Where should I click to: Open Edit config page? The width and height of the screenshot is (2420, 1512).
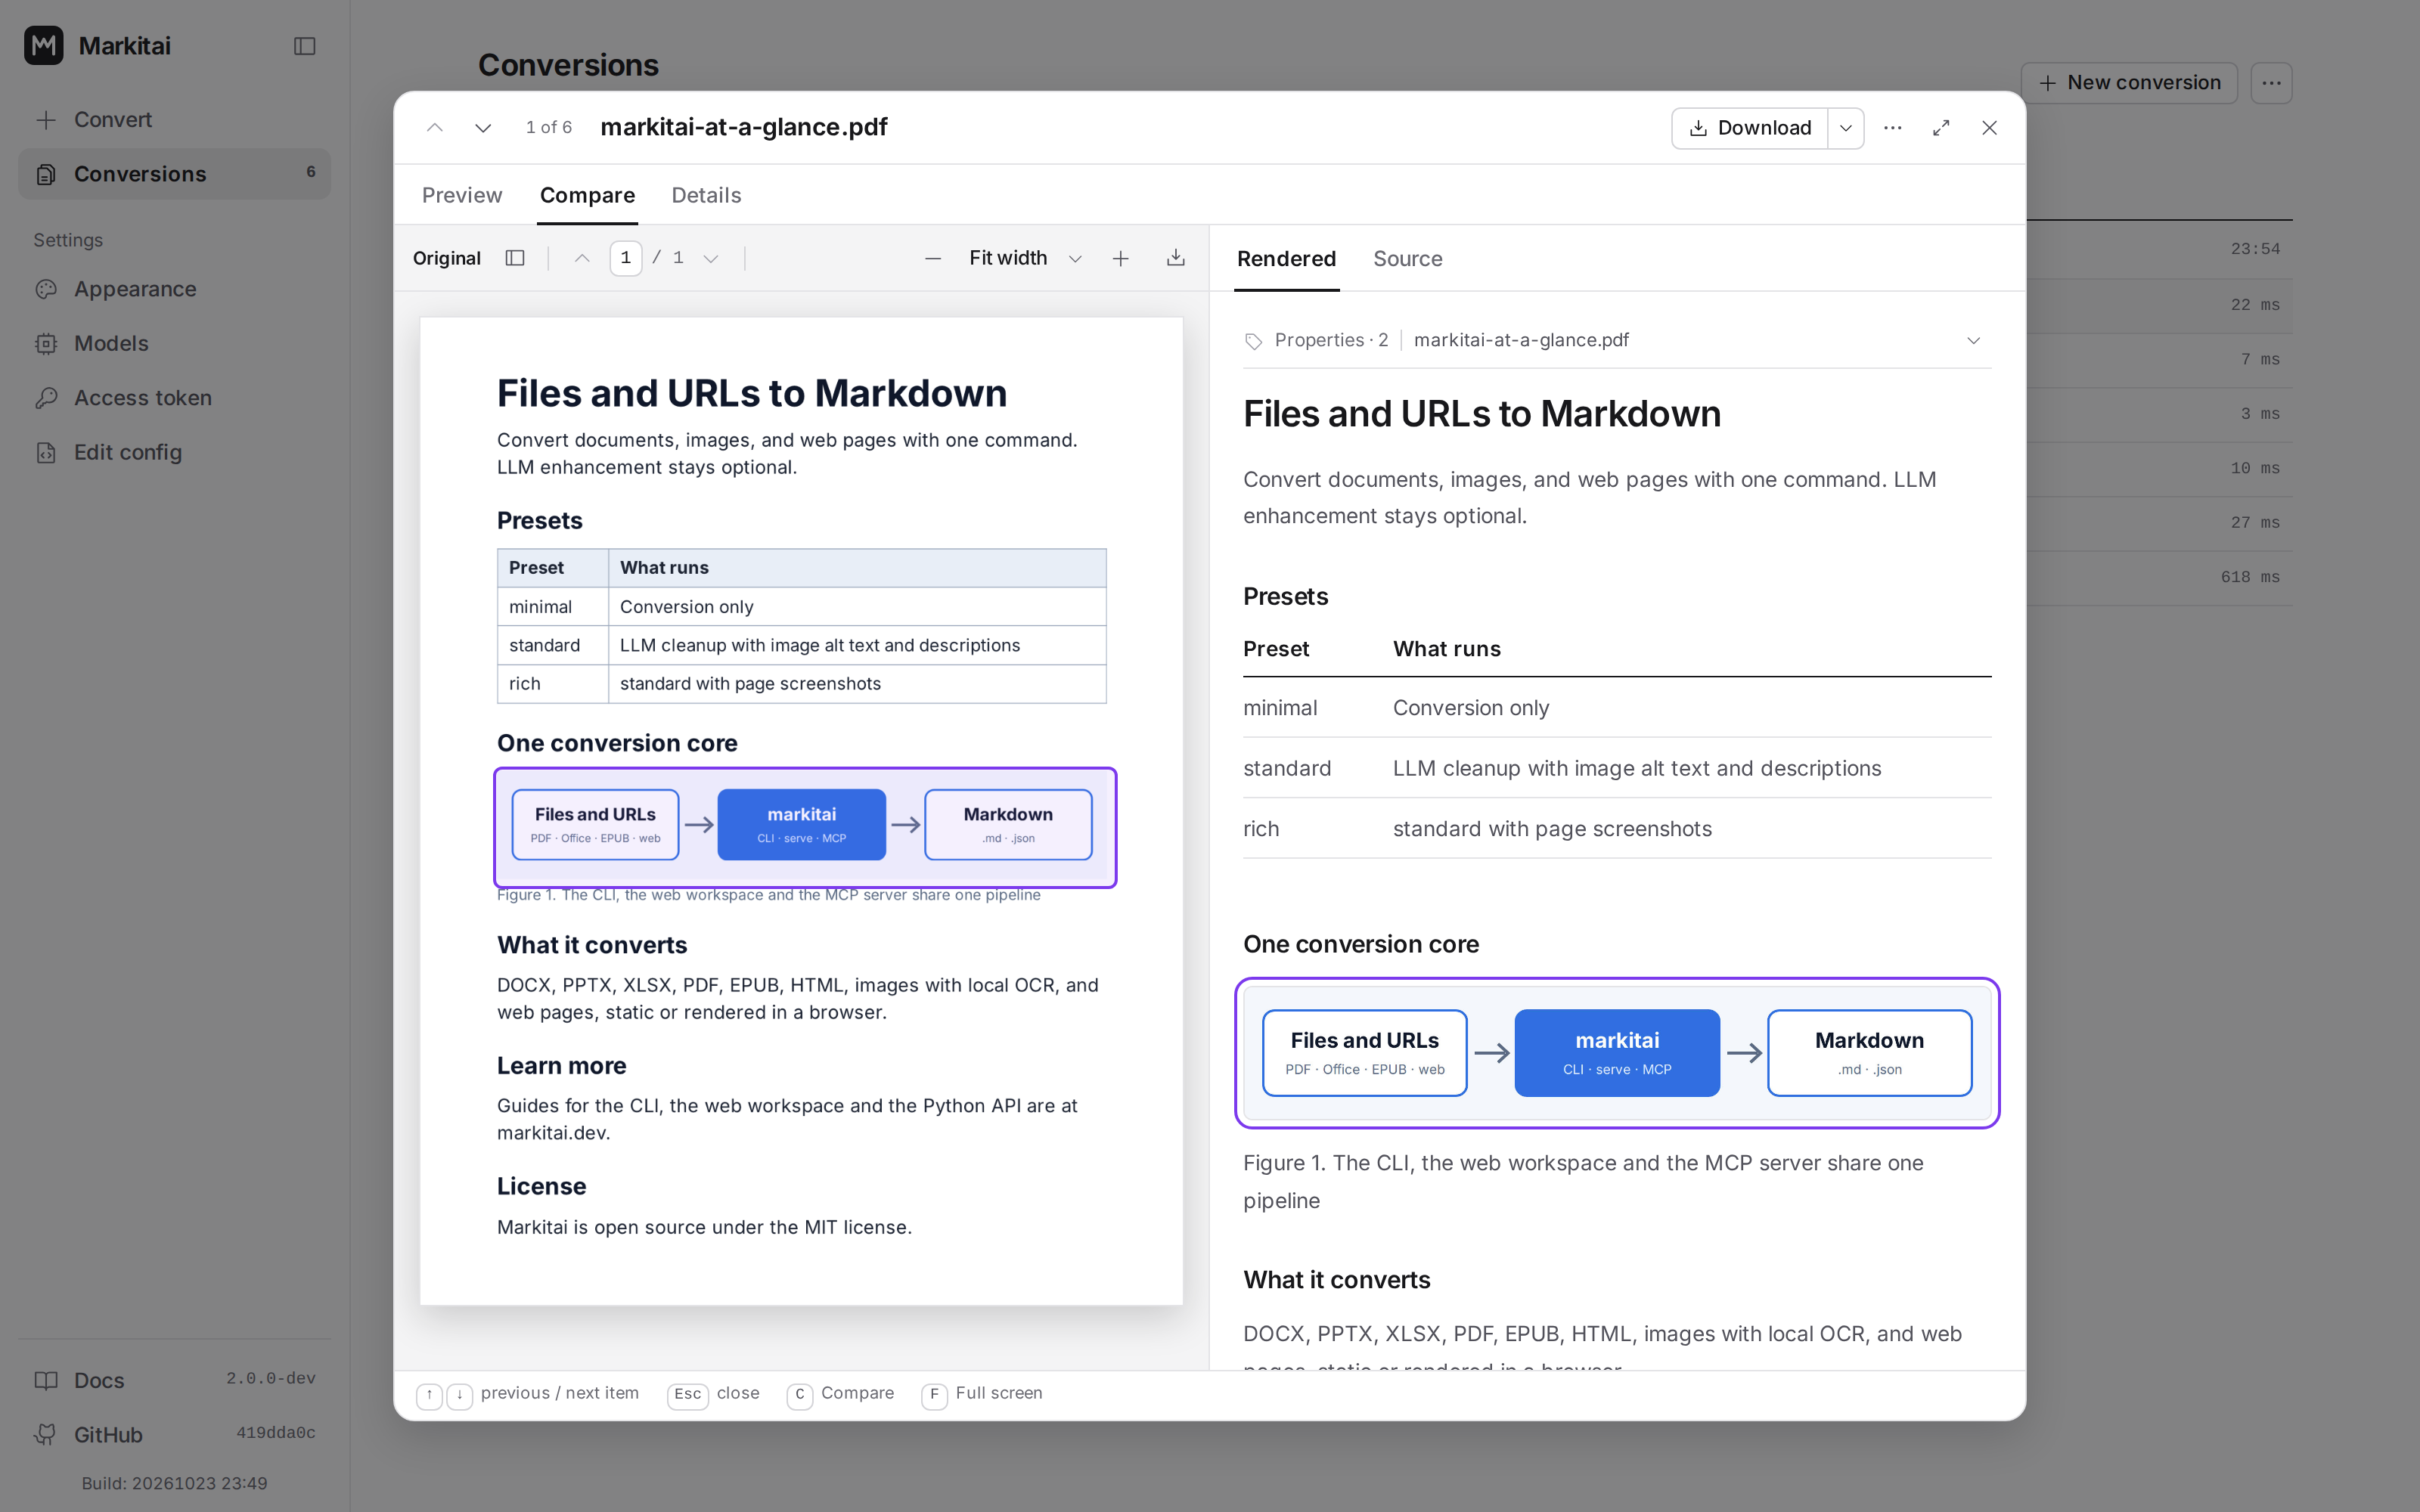pos(175,452)
